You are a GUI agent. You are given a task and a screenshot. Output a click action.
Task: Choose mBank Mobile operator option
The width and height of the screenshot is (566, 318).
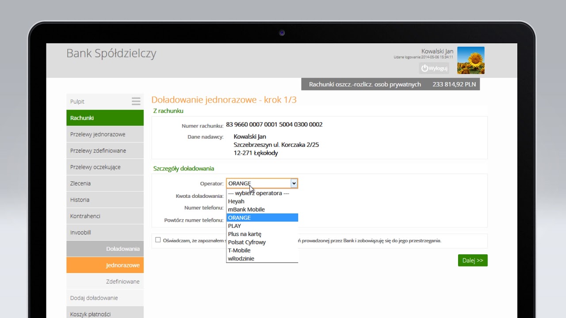point(262,209)
